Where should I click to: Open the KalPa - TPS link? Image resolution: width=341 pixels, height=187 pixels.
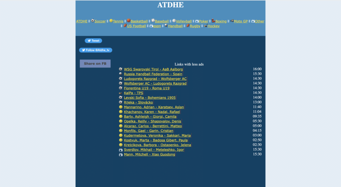[134, 93]
